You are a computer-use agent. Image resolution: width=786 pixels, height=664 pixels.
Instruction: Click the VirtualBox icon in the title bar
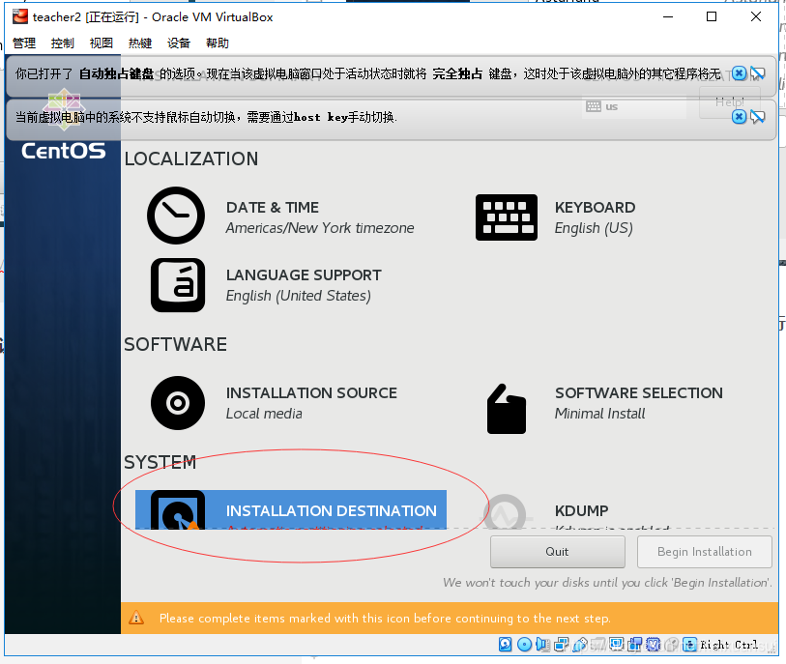click(x=20, y=16)
